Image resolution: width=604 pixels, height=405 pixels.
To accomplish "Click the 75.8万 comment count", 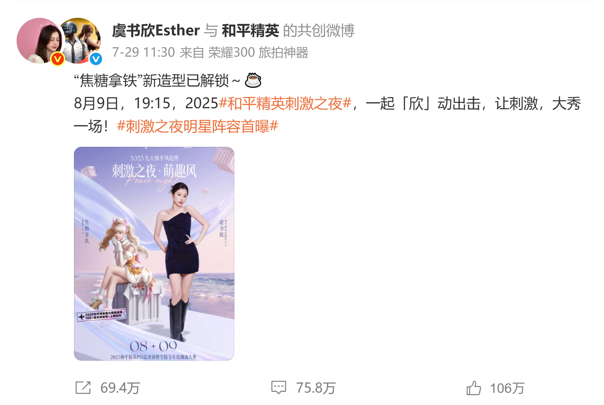I will [x=316, y=388].
